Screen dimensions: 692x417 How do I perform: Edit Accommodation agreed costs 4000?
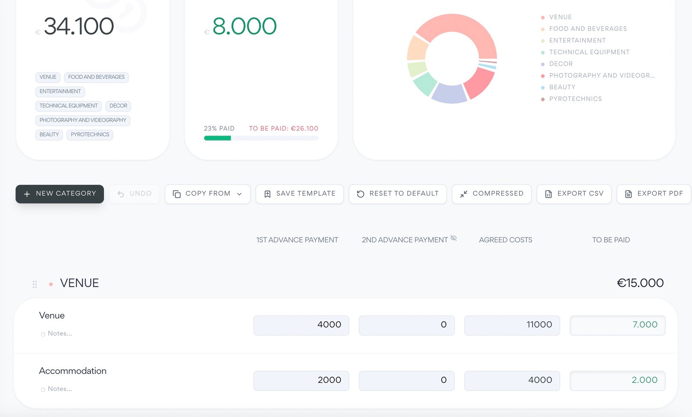[x=513, y=381]
